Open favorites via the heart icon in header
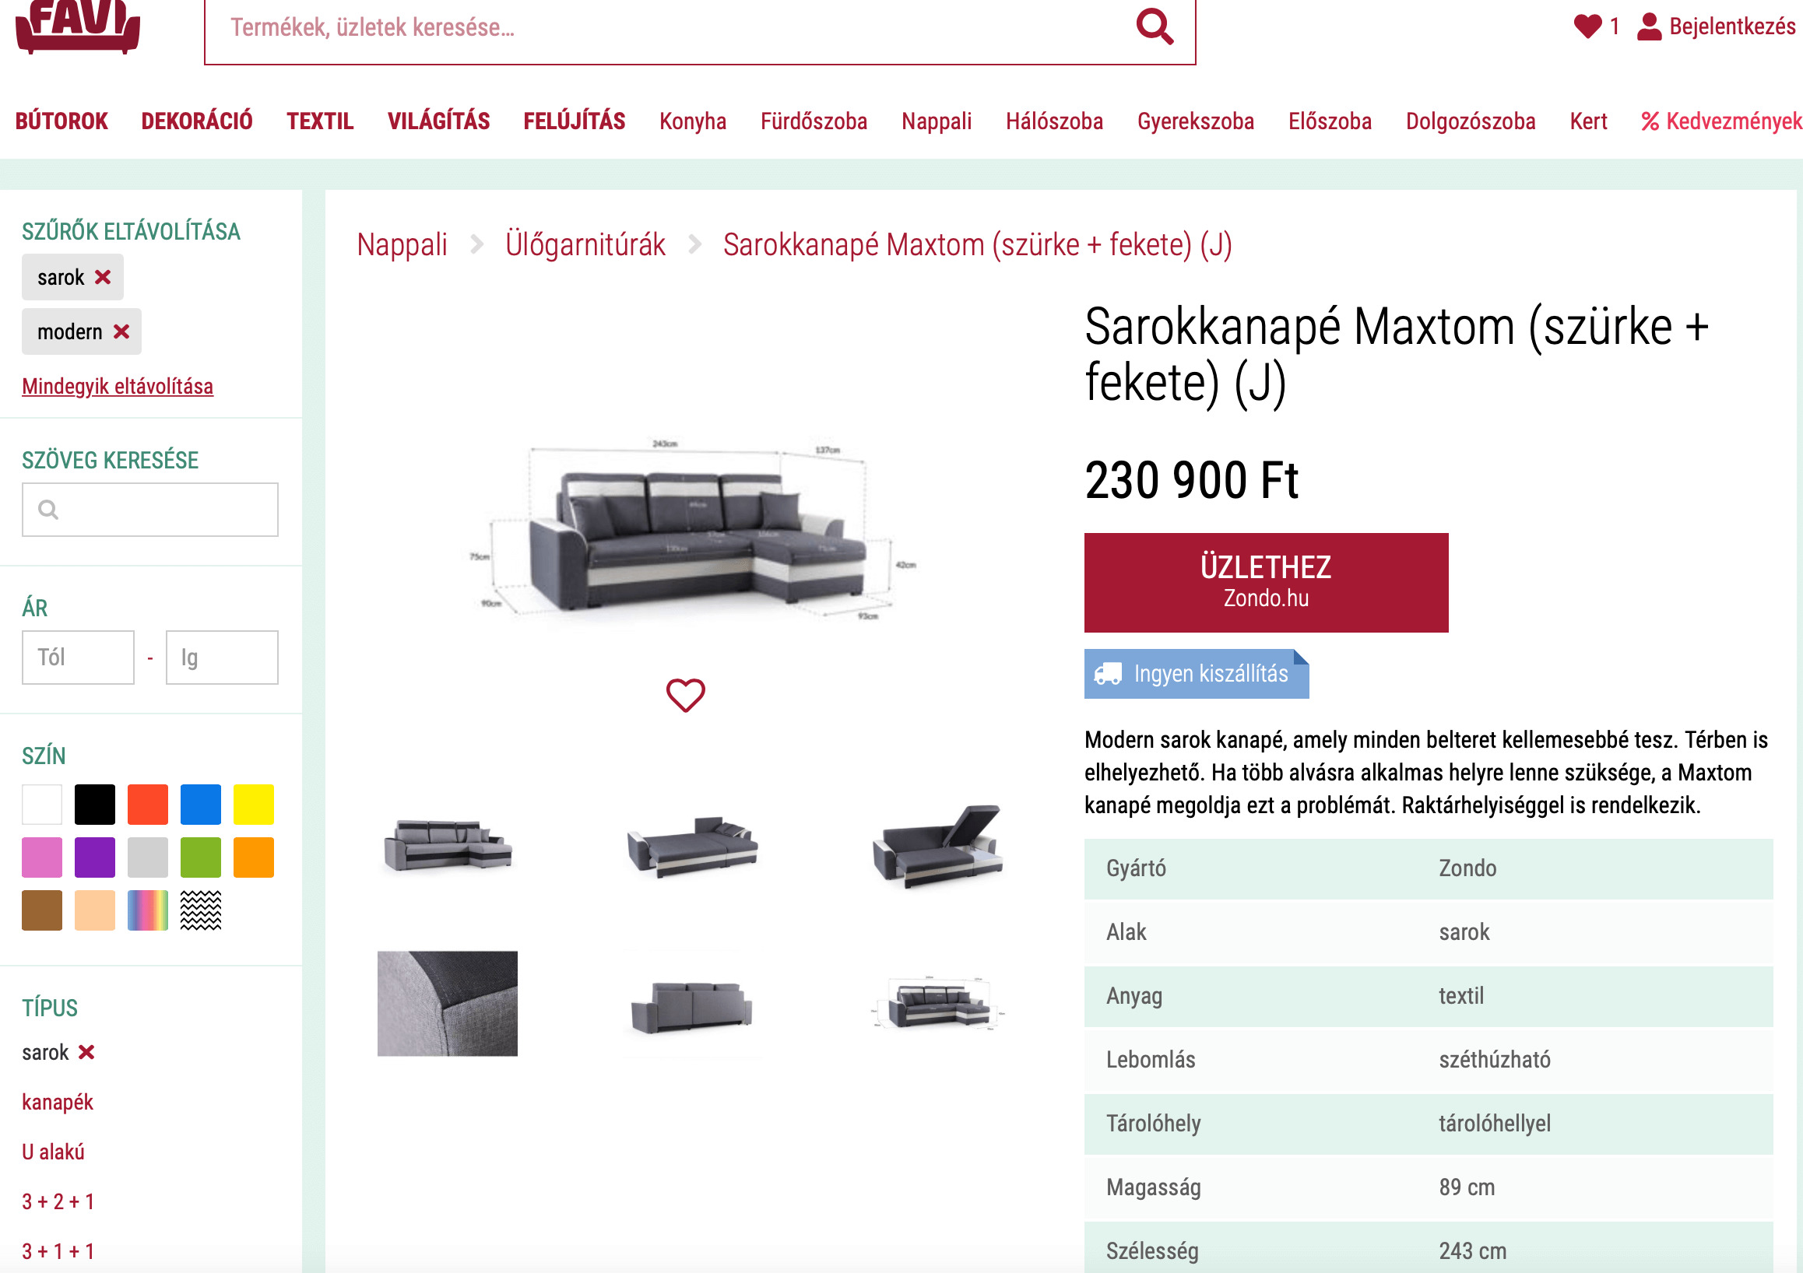1803x1273 pixels. pyautogui.click(x=1587, y=26)
